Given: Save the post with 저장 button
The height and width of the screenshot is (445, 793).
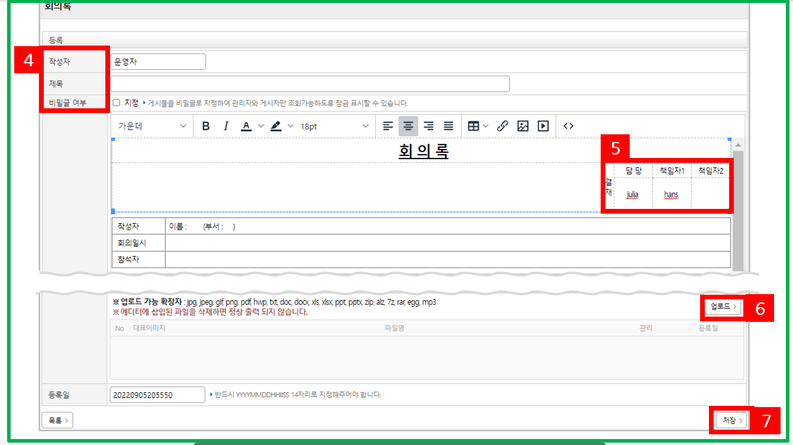Looking at the screenshot, I should tap(731, 420).
